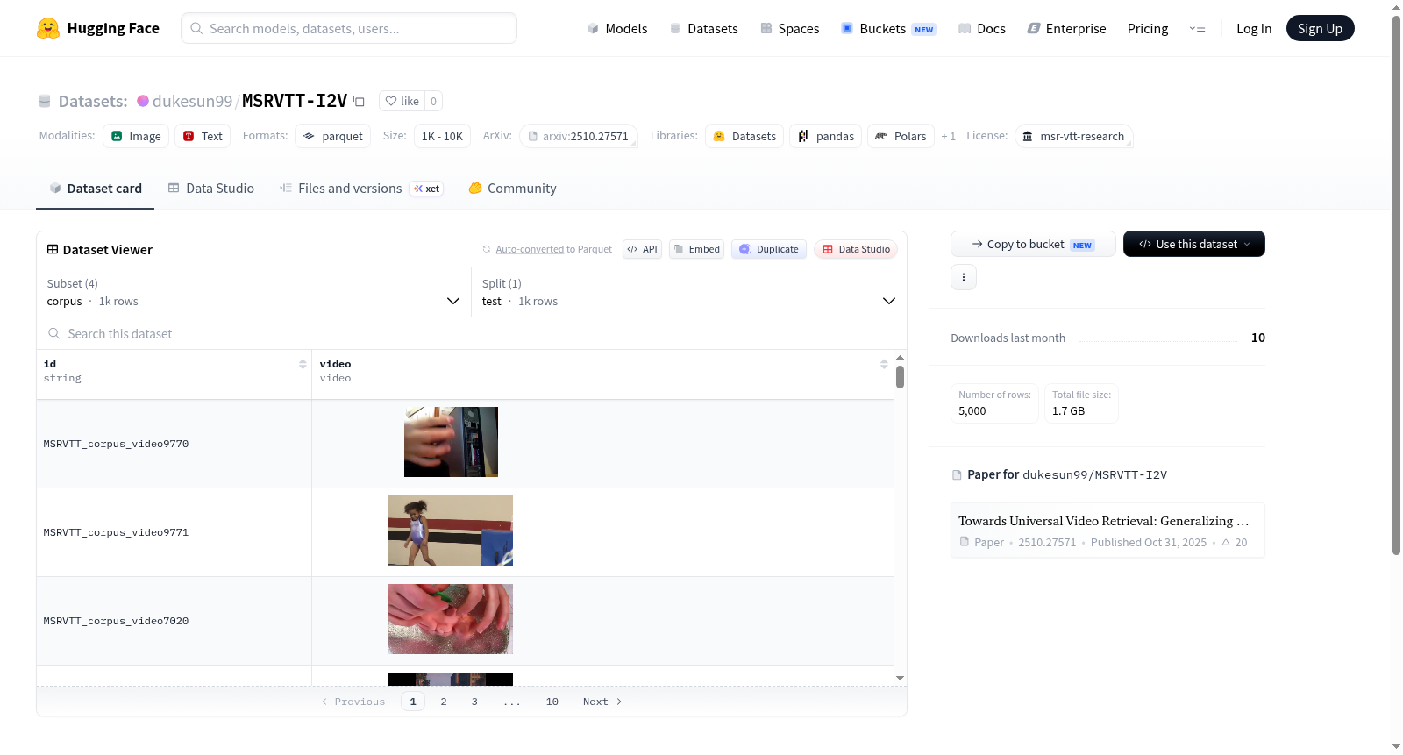Image resolution: width=1403 pixels, height=755 pixels.
Task: Open the Towards Universal Video Retrieval paper
Action: pos(1107,531)
